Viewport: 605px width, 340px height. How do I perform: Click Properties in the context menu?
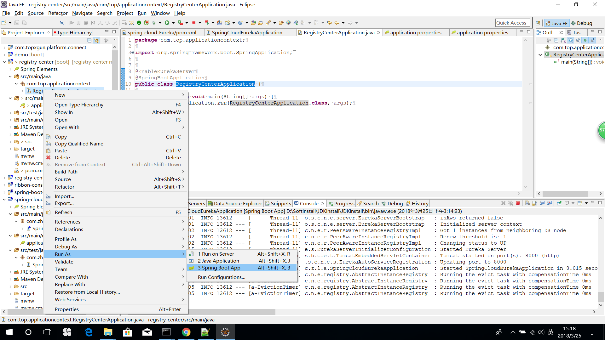click(x=116, y=309)
